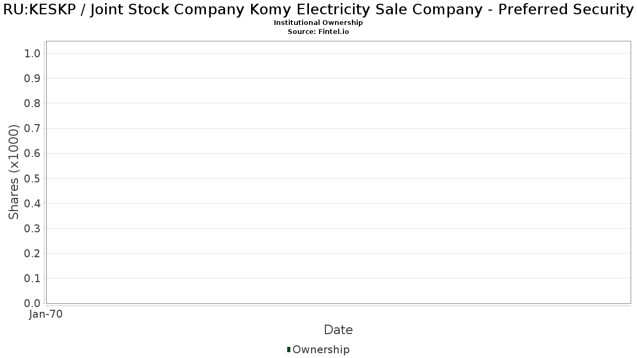Click the Shares (x1000) y-axis title
This screenshot has height=358, width=637.
(x=14, y=172)
